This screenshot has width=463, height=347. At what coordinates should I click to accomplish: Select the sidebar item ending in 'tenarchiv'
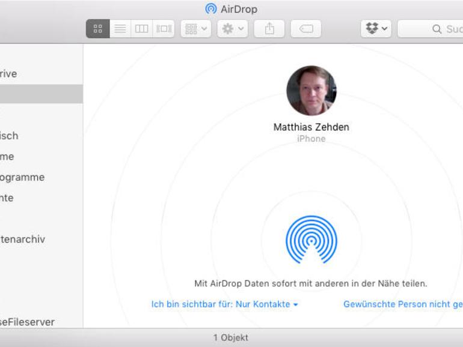click(x=41, y=239)
